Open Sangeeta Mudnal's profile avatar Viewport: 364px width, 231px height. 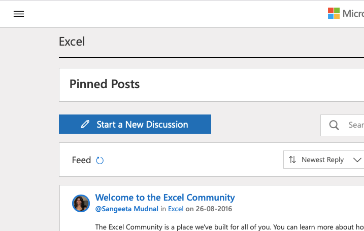[81, 203]
